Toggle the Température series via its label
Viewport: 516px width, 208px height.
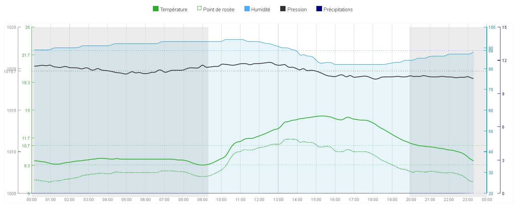tap(173, 10)
